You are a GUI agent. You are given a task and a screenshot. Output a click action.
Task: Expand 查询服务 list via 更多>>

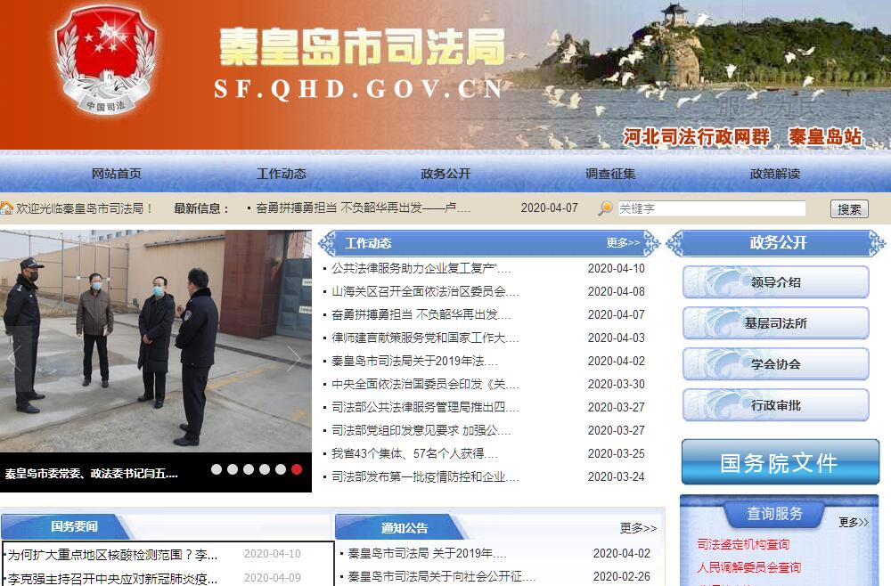854,522
